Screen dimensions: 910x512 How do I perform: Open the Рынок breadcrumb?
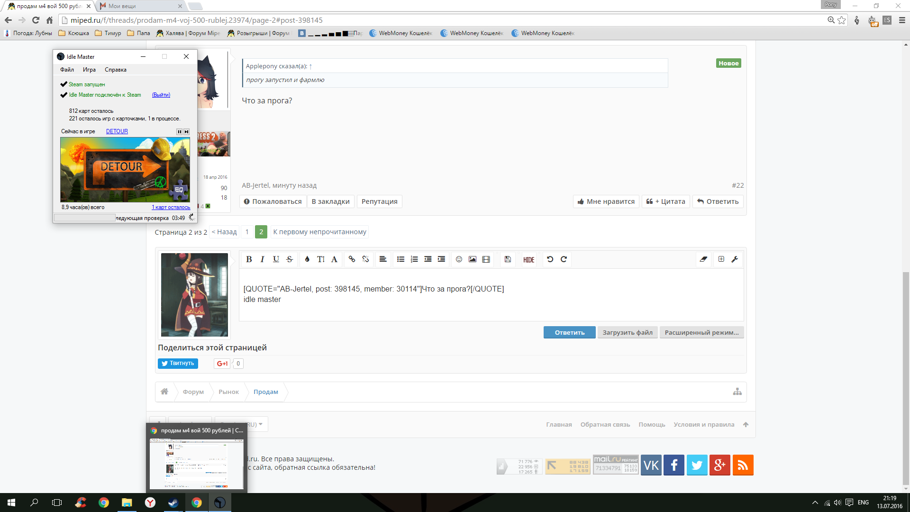228,392
